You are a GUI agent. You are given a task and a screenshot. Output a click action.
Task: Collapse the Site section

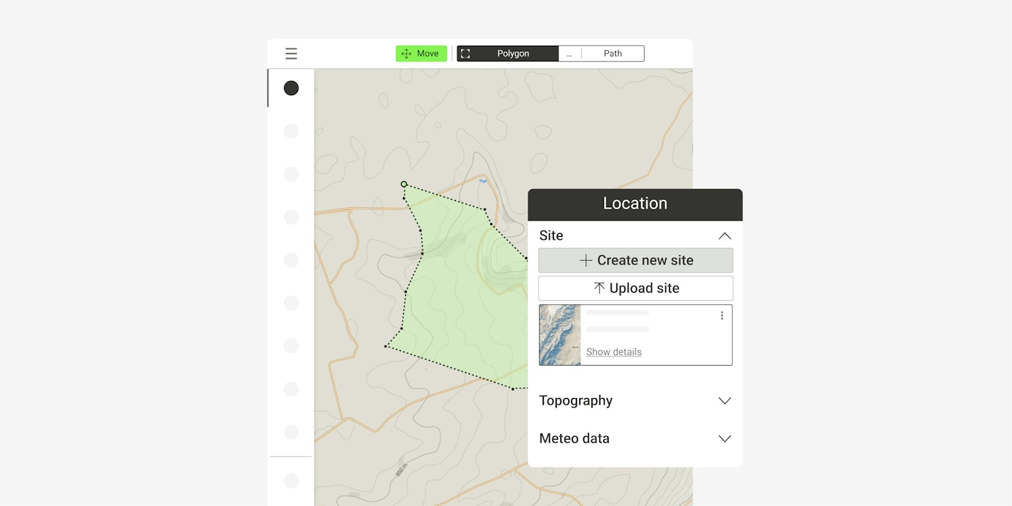click(x=724, y=236)
